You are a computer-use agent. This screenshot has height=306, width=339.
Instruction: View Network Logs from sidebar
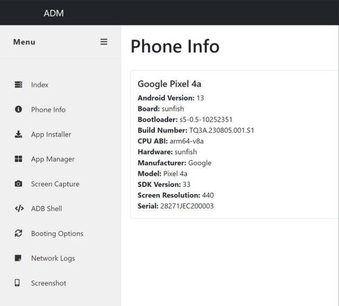[53, 258]
